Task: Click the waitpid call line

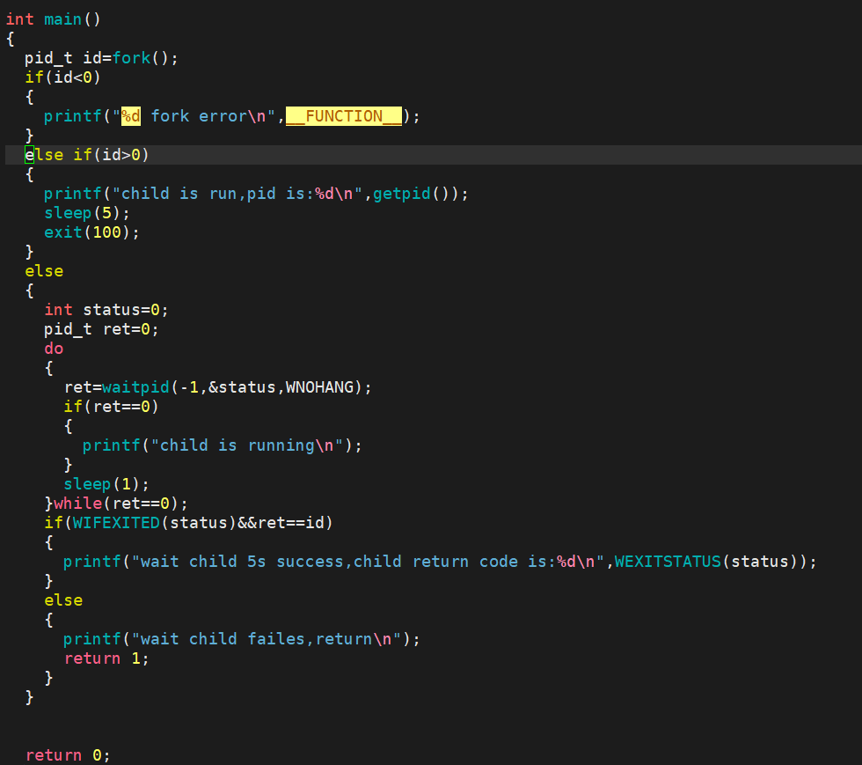Action: (x=218, y=387)
